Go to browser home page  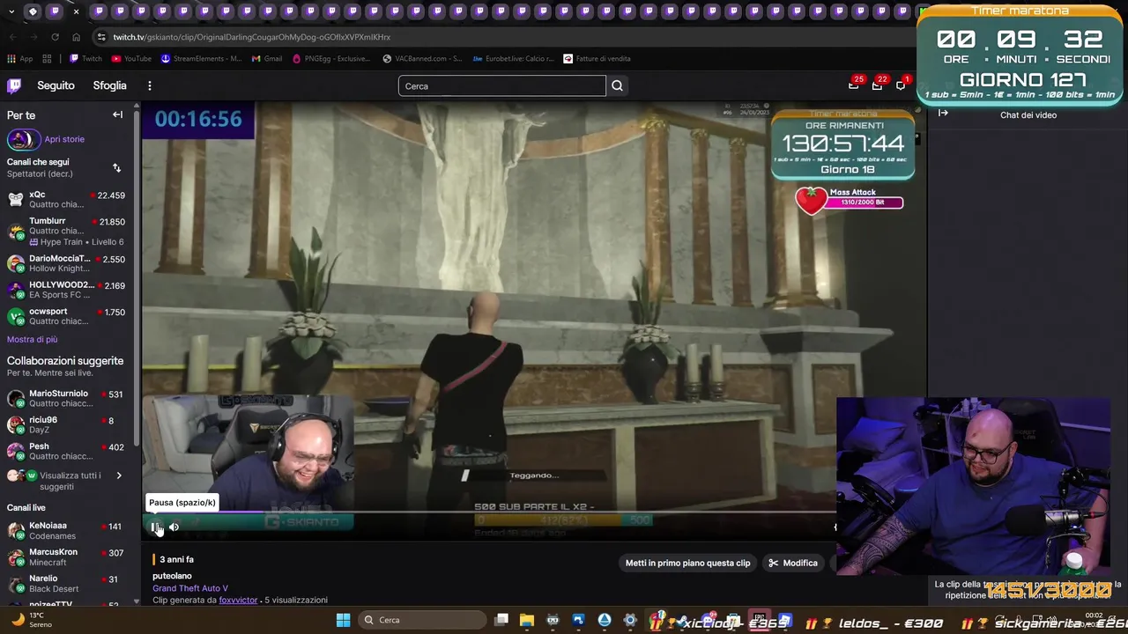(x=76, y=37)
